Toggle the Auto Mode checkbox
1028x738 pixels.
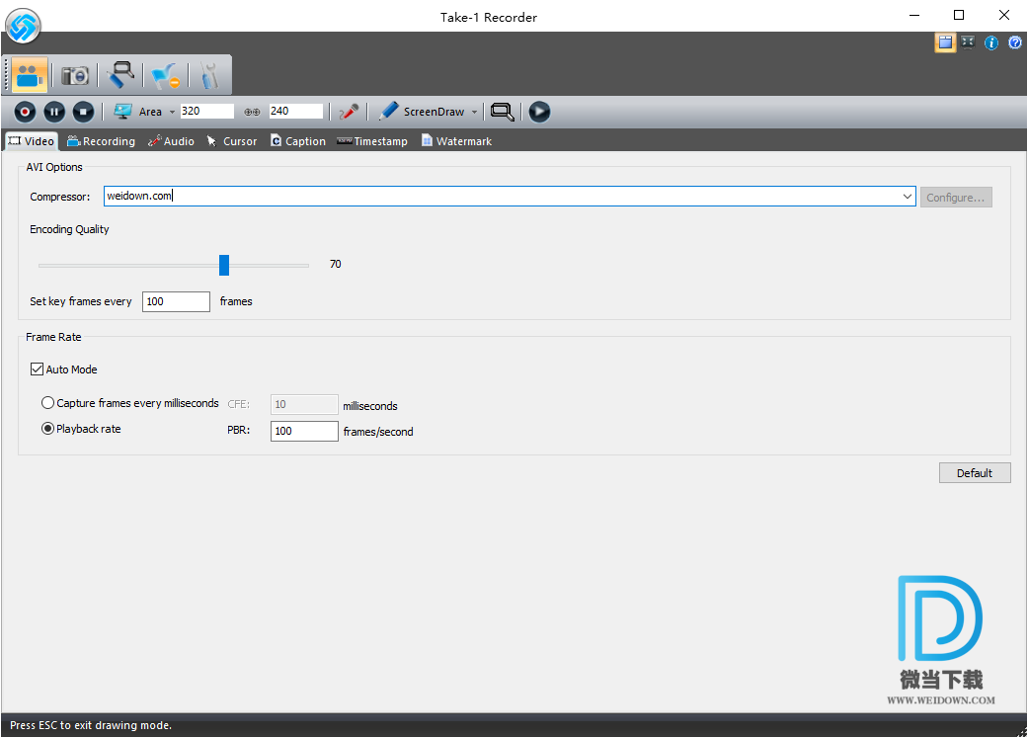[37, 369]
